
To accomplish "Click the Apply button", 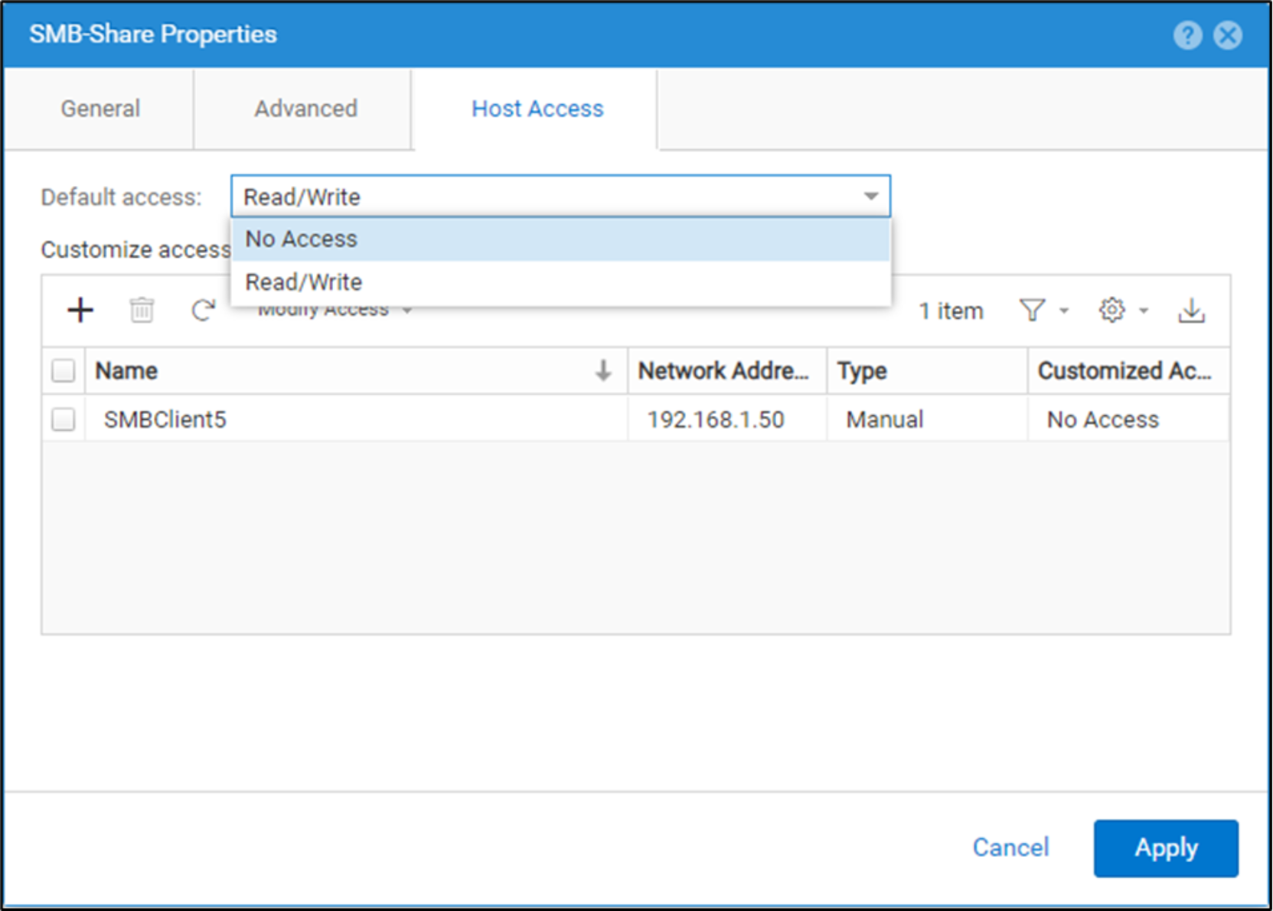I will (x=1166, y=848).
